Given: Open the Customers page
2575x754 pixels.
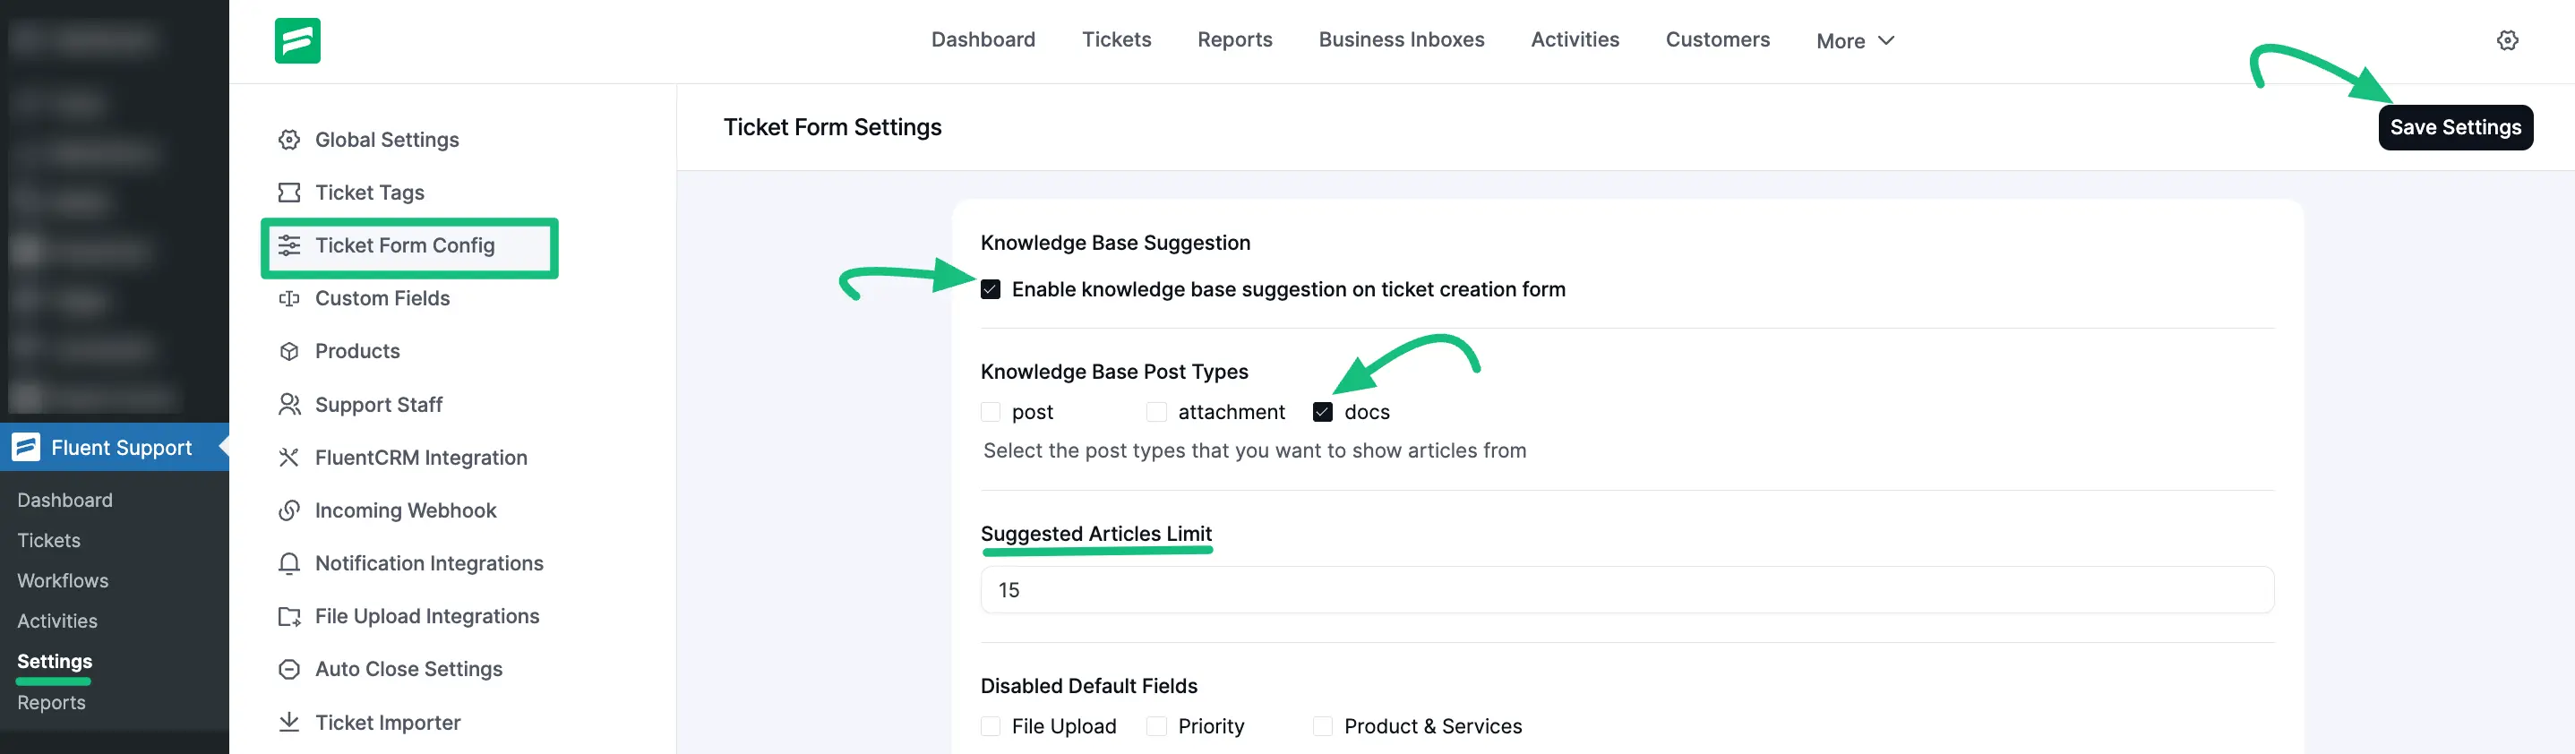Looking at the screenshot, I should point(1717,39).
